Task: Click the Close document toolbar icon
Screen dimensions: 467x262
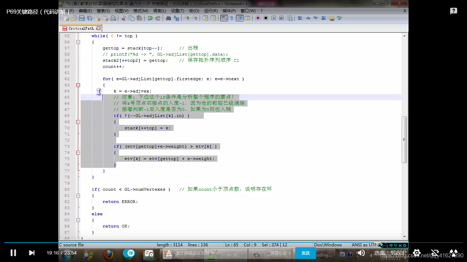Action: pos(98,18)
